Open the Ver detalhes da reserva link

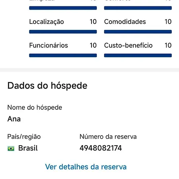tap(86, 167)
